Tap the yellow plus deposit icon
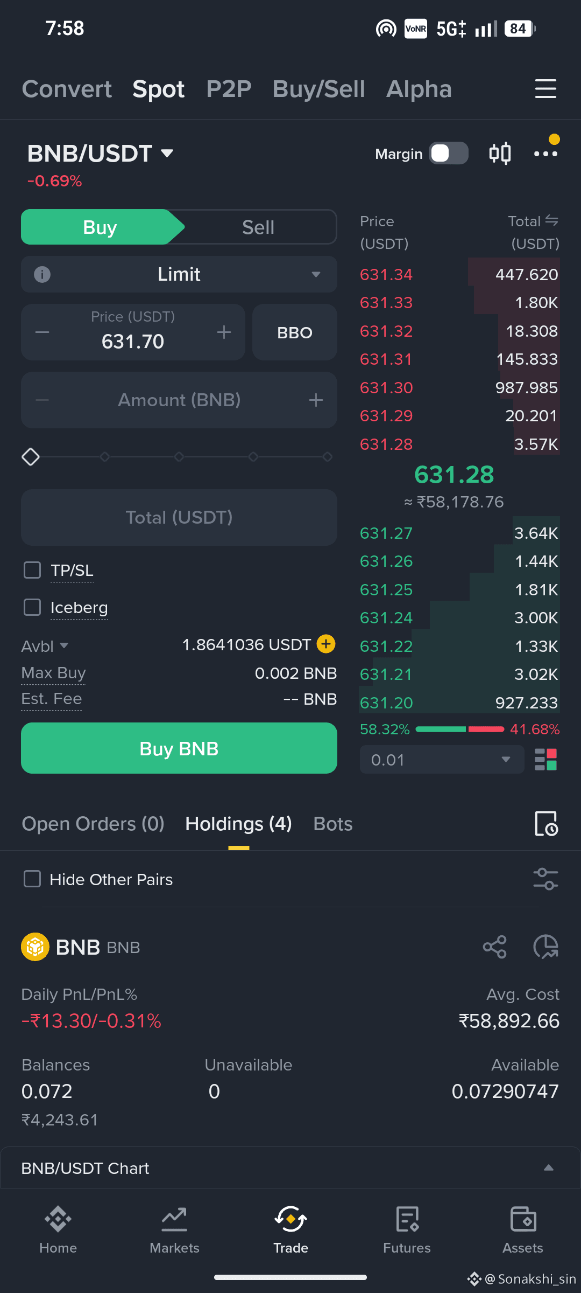 click(x=326, y=644)
